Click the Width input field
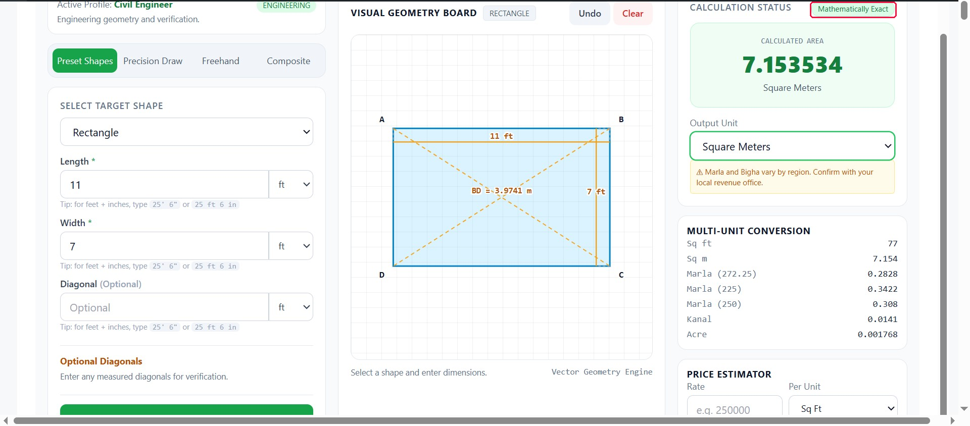The image size is (970, 426). [x=164, y=246]
